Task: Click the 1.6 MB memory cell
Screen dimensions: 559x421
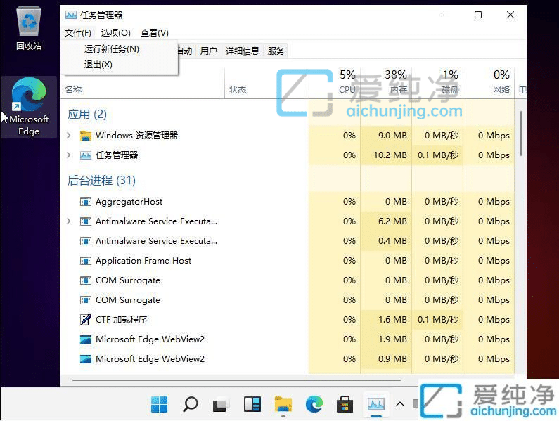Action: click(x=386, y=319)
